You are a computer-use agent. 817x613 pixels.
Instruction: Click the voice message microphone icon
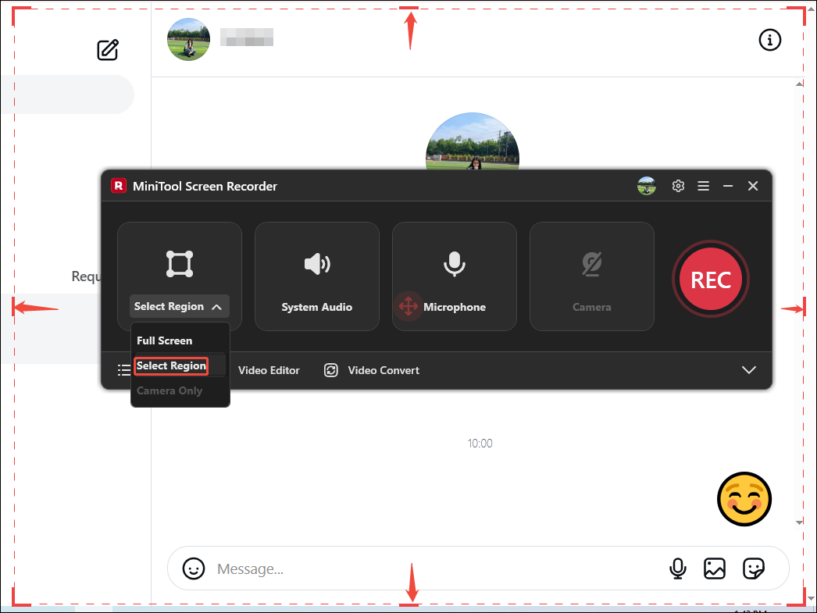(678, 568)
